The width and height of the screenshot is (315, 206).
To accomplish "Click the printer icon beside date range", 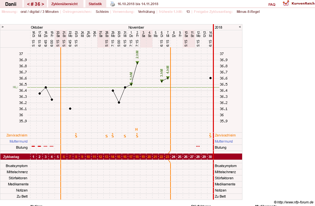I will (113, 4).
